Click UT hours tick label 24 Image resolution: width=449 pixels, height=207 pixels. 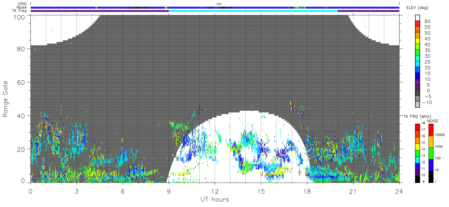(x=399, y=191)
